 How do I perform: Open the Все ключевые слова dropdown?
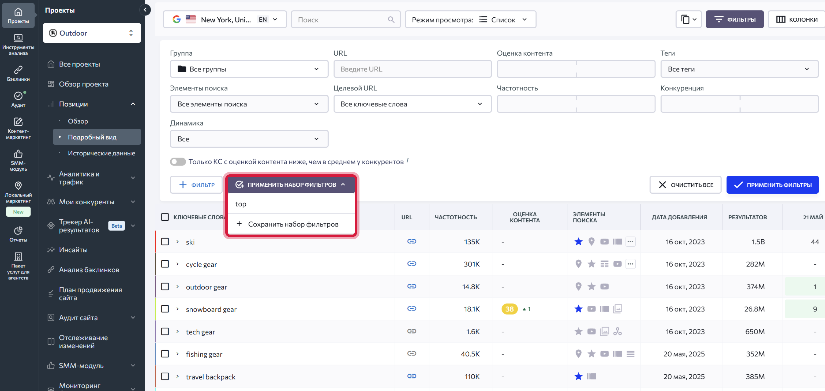412,104
